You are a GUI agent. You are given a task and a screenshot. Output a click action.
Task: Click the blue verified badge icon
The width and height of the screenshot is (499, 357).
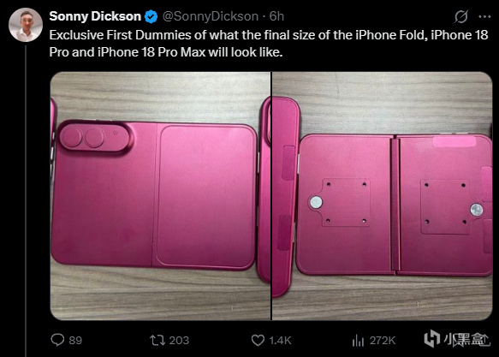[x=151, y=16]
